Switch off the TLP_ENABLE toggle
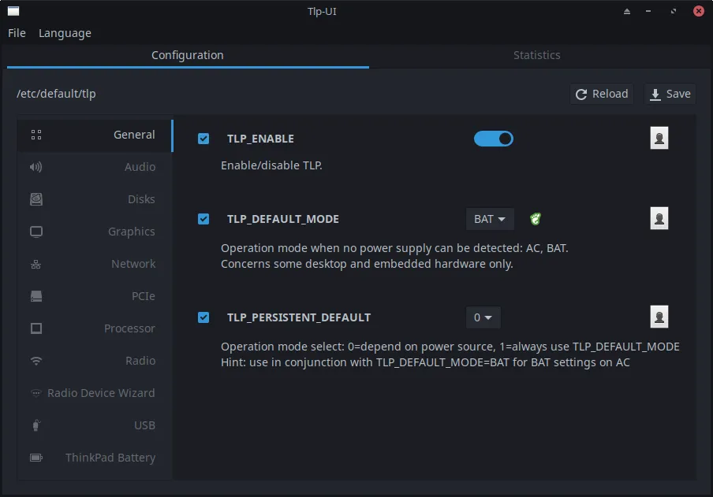 point(494,139)
